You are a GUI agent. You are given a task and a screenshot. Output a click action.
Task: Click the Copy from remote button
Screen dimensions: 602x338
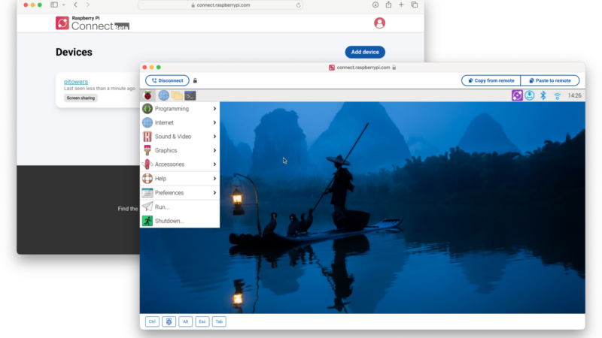(x=490, y=80)
